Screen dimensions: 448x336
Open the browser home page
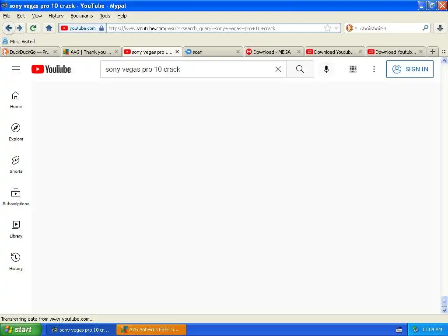49,28
